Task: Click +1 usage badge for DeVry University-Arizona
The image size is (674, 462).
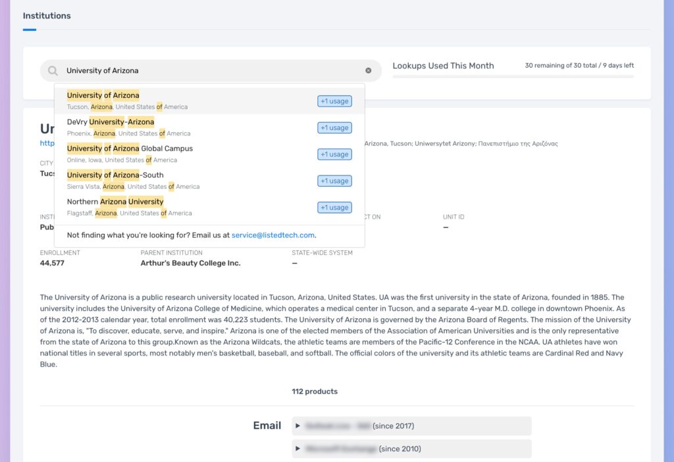Action: [x=334, y=128]
